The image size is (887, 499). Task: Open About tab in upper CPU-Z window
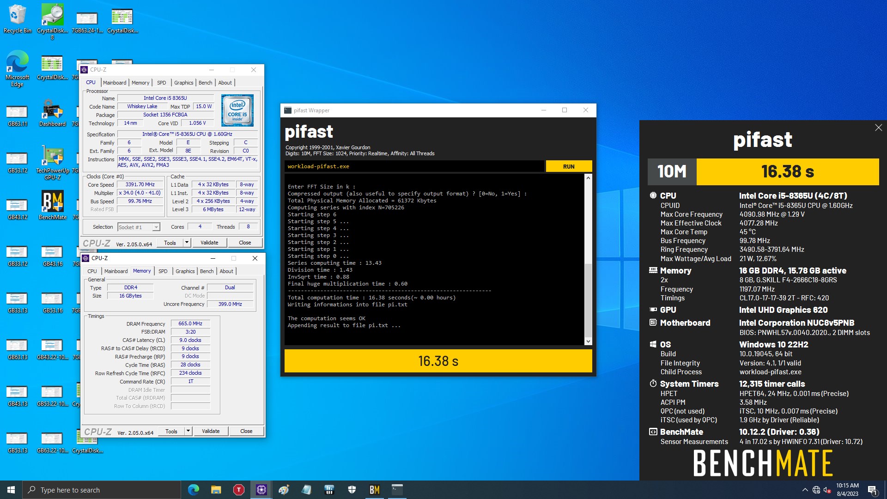tap(225, 83)
